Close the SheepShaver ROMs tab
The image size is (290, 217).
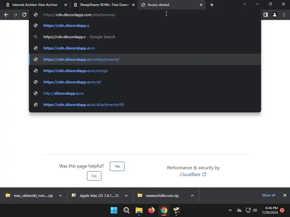(x=133, y=5)
